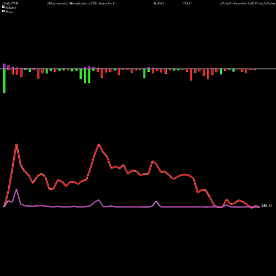Click the 3day smooth MunafaSutra chart title
Screen dimensions: 276x276
point(81,3)
